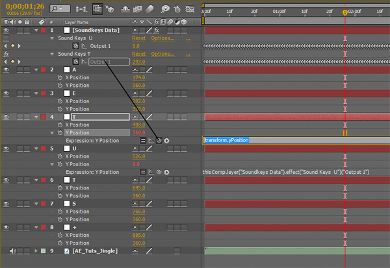Click the transform.yPosition expression field
Image resolution: width=390 pixels, height=268 pixels.
296,140
